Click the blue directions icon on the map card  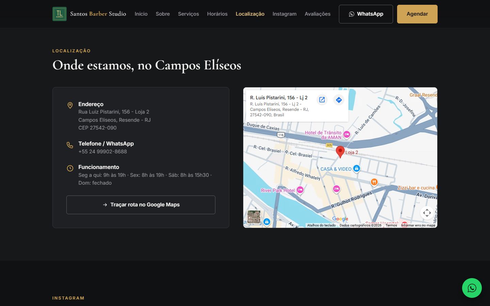pos(339,100)
